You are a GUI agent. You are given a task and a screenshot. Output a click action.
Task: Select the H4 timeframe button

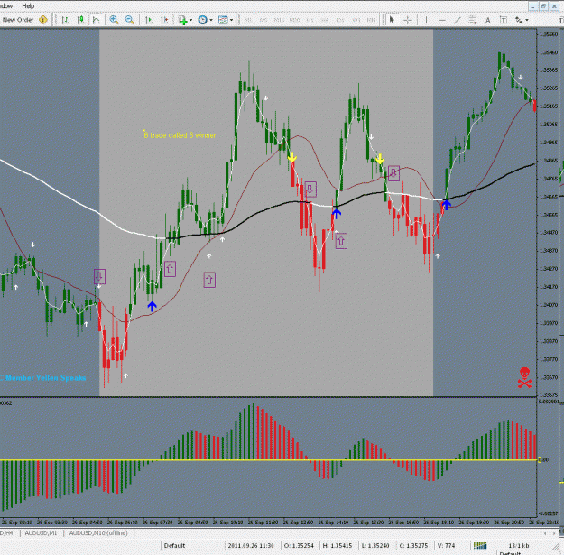(x=325, y=20)
